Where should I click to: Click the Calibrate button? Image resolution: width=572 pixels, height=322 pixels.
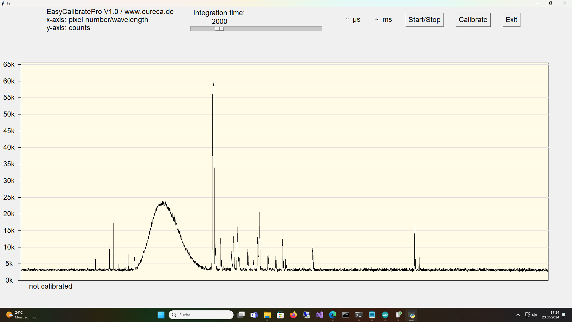(473, 20)
